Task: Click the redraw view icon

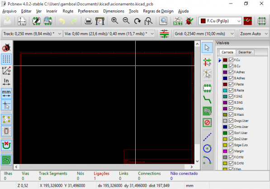Action: click(137, 21)
